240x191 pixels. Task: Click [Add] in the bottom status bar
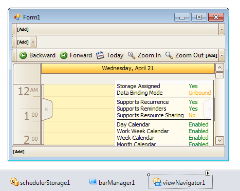click(19, 152)
